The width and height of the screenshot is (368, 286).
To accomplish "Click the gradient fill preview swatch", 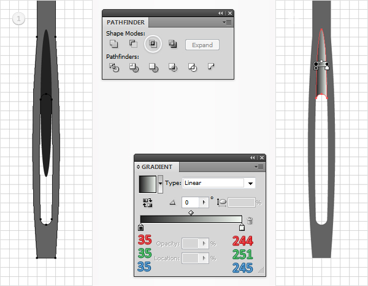I will (148, 184).
